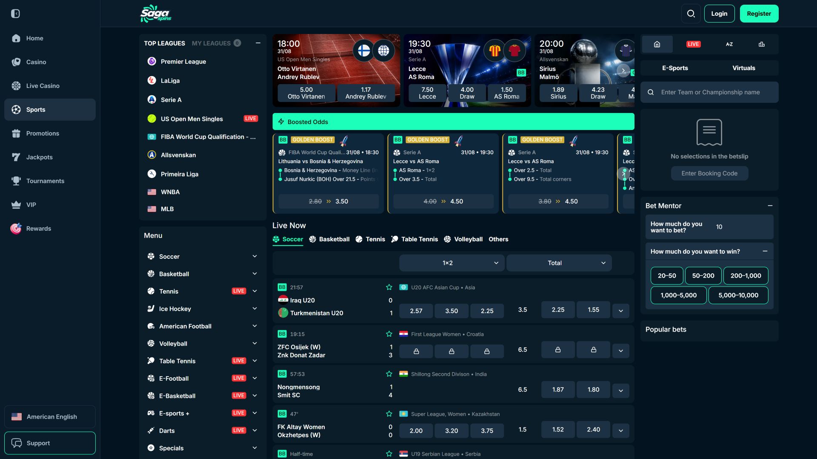Open the MY LEAGUES tab
817x459 pixels.
tap(216, 43)
